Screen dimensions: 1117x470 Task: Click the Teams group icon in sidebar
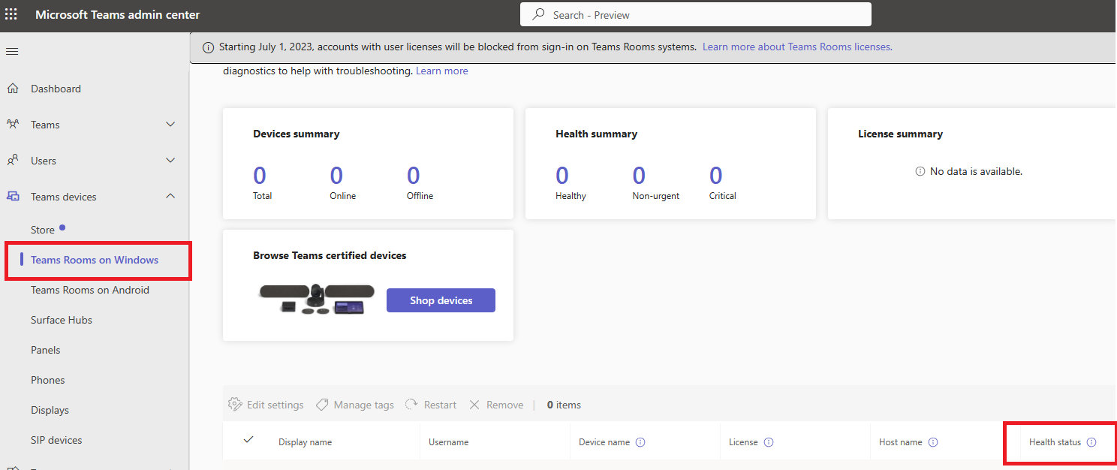click(13, 125)
